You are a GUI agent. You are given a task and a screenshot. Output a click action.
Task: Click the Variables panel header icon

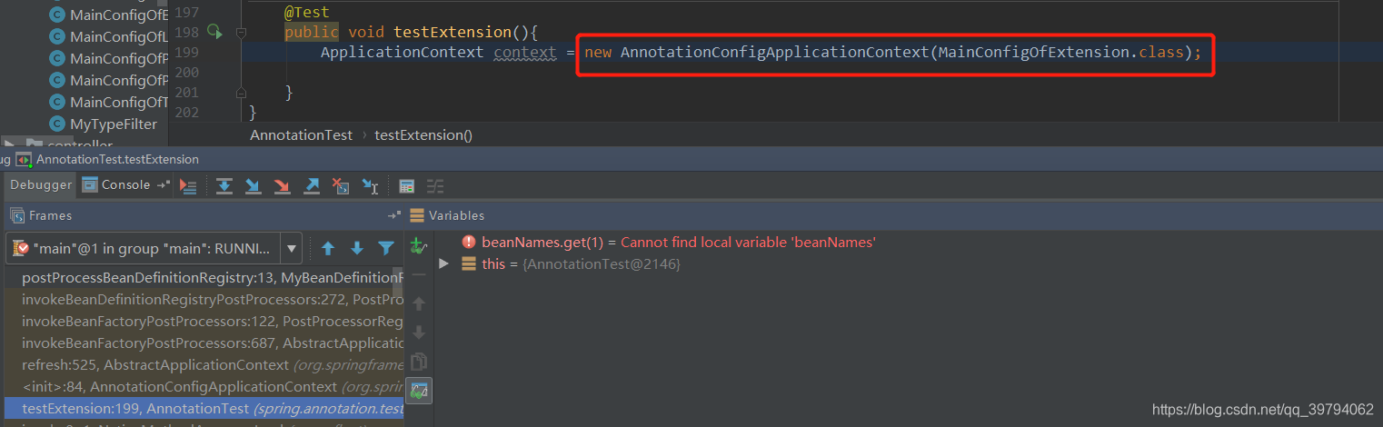click(x=417, y=215)
